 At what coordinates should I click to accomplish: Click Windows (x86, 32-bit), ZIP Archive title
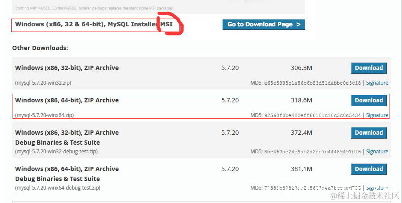[67, 68]
